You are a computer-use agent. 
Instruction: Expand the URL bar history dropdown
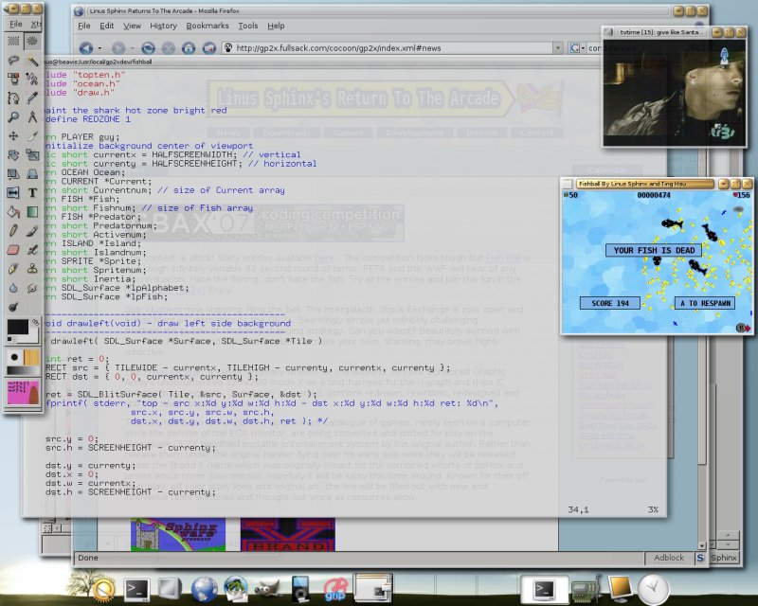point(560,47)
